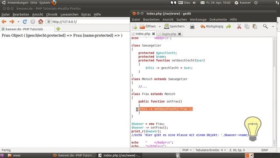
Task: Click the Firefox launcher icon in the top panel
Action: (x=54, y=3)
